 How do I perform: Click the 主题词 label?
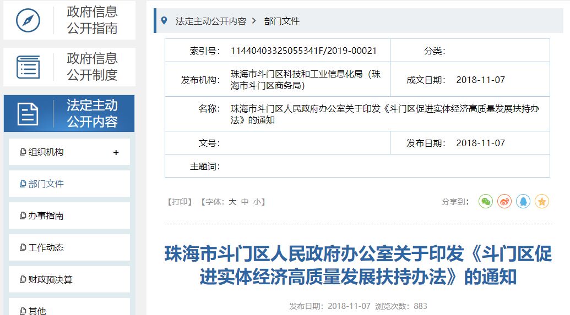(x=205, y=166)
